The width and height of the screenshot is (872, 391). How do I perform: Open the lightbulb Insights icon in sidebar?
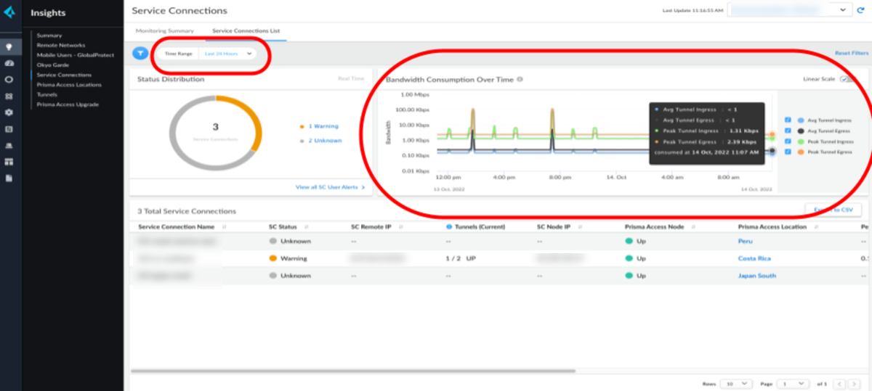coord(9,47)
